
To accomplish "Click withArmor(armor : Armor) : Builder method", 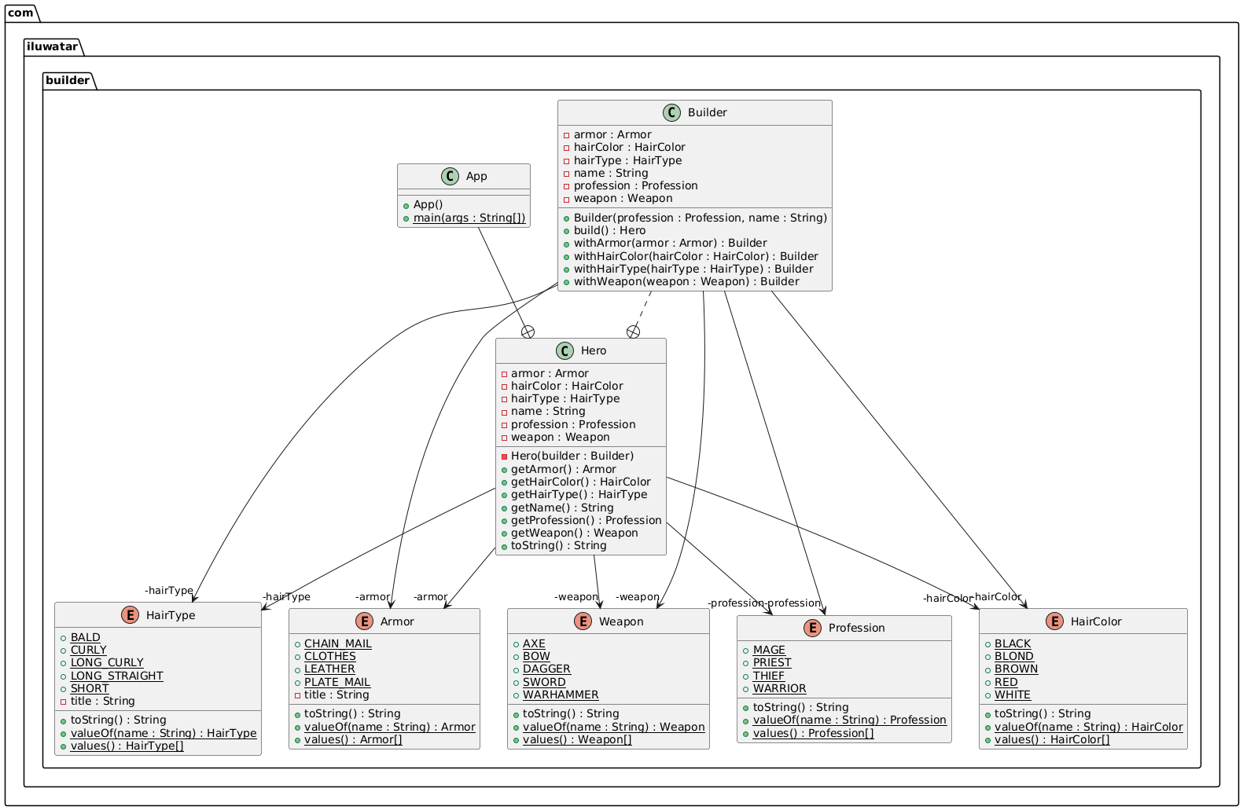I will point(671,244).
